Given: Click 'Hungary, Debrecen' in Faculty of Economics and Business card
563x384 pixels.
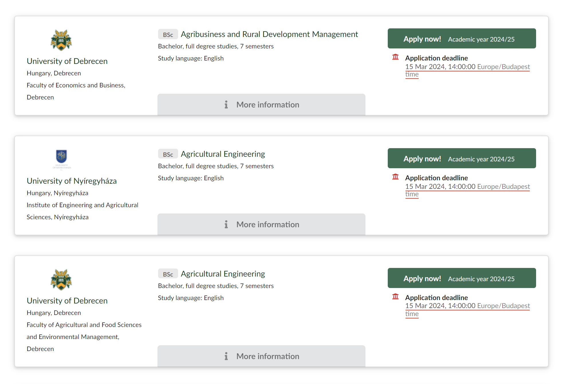Looking at the screenshot, I should tap(54, 73).
